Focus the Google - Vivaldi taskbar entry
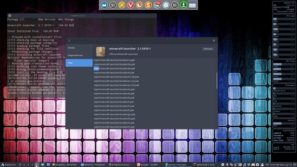 [x=147, y=165]
